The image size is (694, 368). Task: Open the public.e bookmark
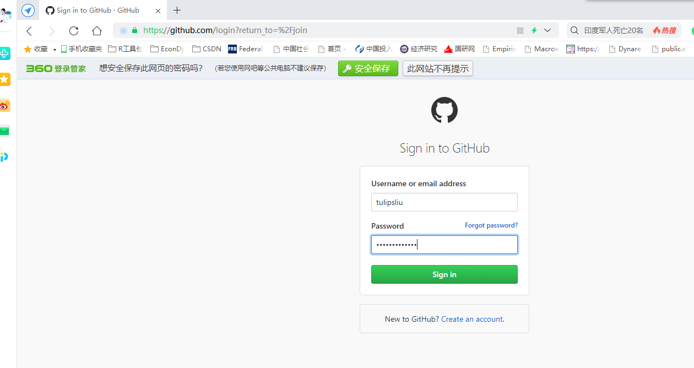point(669,49)
